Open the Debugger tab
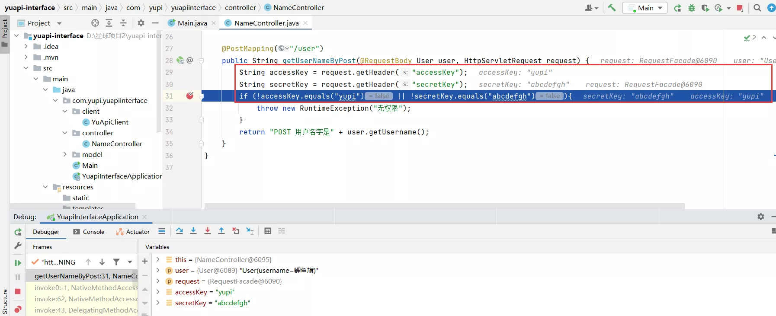This screenshot has height=316, width=776. [46, 232]
